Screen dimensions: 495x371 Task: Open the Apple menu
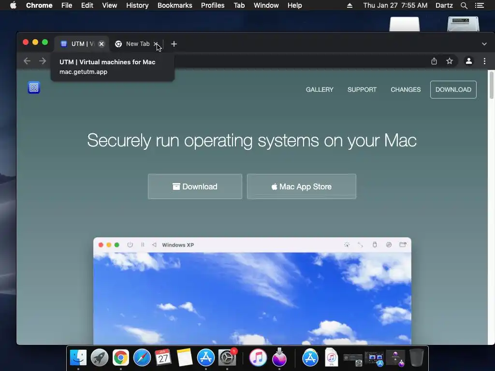[x=13, y=5]
